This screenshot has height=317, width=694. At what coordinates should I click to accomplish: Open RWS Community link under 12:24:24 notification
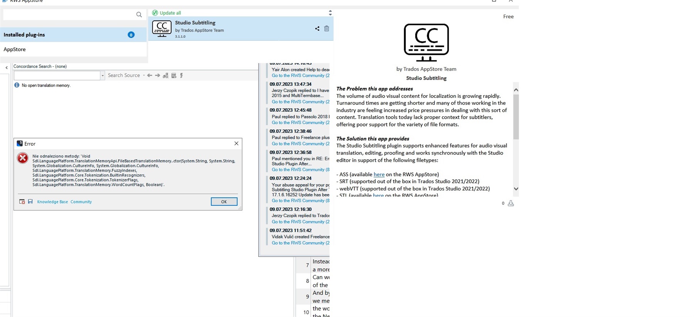pos(300,201)
